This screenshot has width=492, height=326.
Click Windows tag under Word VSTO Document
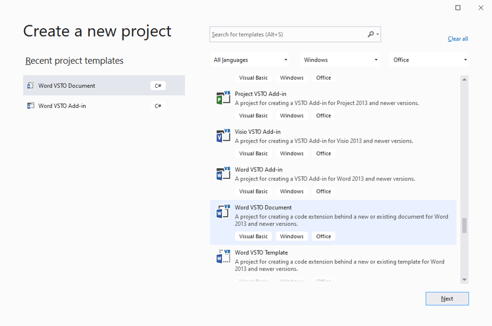[x=292, y=236]
